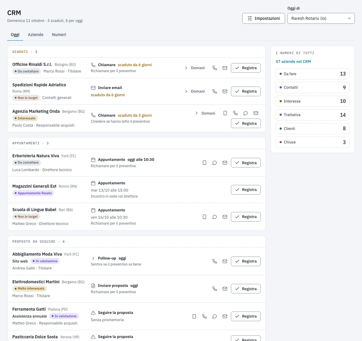Viewport: 362px width, 341px height.
Task: Open Impostazioni settings
Action: 264,18
